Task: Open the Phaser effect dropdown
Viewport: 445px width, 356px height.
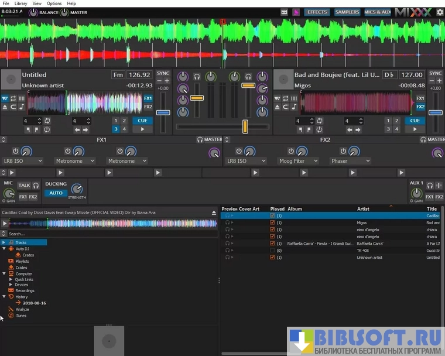Action: pos(349,161)
